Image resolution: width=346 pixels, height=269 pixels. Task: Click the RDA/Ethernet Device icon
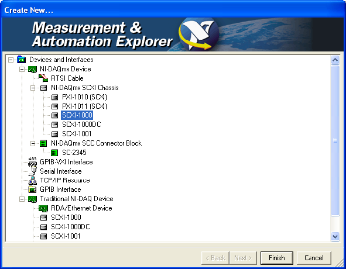click(43, 208)
